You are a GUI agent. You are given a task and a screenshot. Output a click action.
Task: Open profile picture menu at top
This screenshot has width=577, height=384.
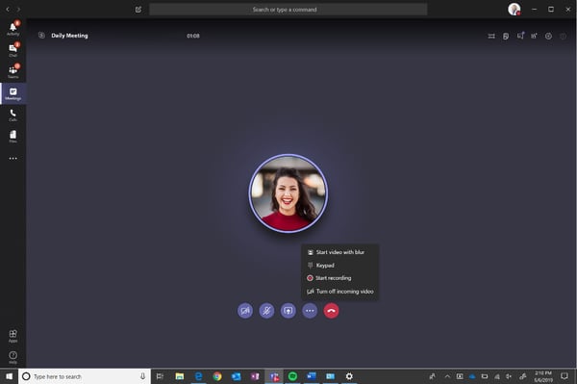[x=514, y=10]
